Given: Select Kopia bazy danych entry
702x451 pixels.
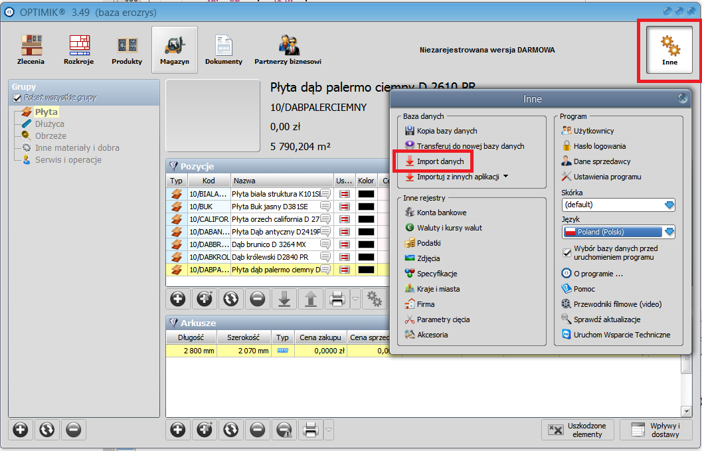Looking at the screenshot, I should pyautogui.click(x=446, y=131).
